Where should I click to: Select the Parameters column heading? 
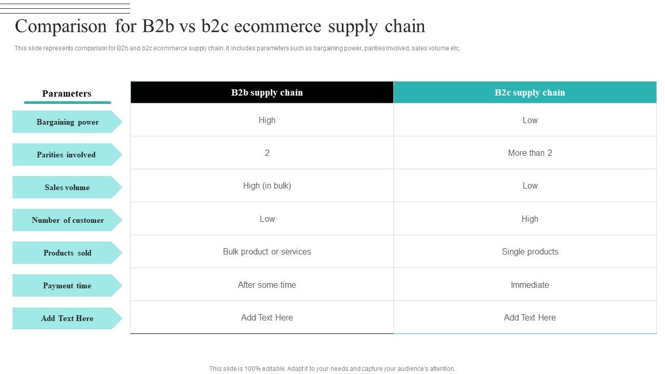pyautogui.click(x=66, y=94)
